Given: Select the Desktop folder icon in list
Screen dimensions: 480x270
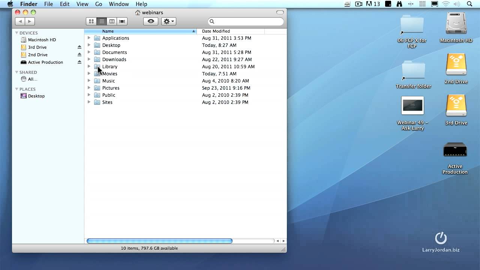Looking at the screenshot, I should point(97,45).
